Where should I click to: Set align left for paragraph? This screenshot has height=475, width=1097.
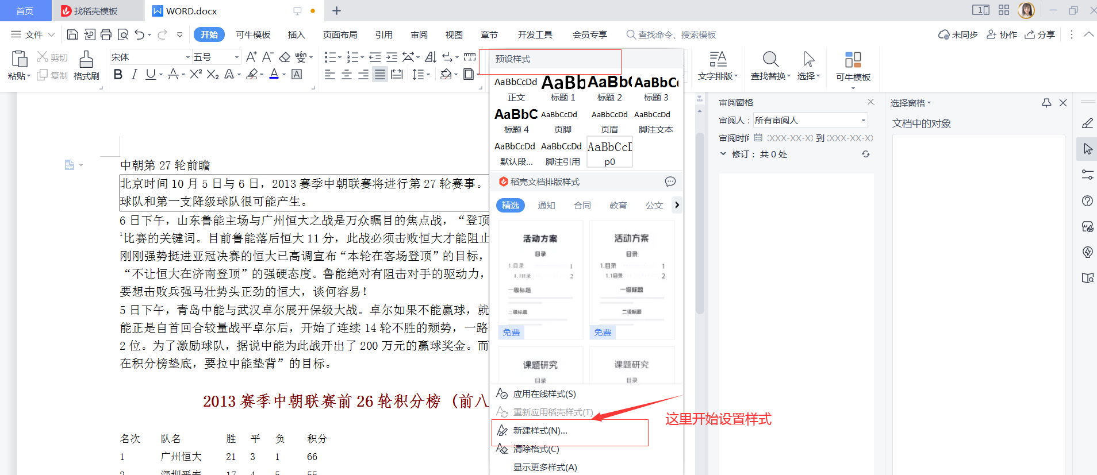[330, 74]
